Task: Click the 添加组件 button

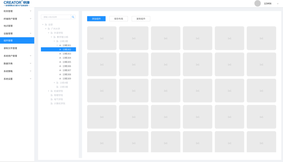Action: (96, 19)
